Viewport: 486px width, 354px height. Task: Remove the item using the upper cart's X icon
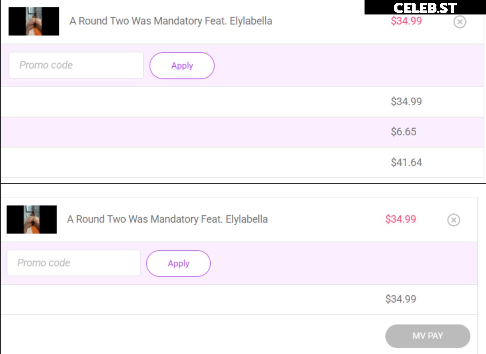click(x=460, y=22)
